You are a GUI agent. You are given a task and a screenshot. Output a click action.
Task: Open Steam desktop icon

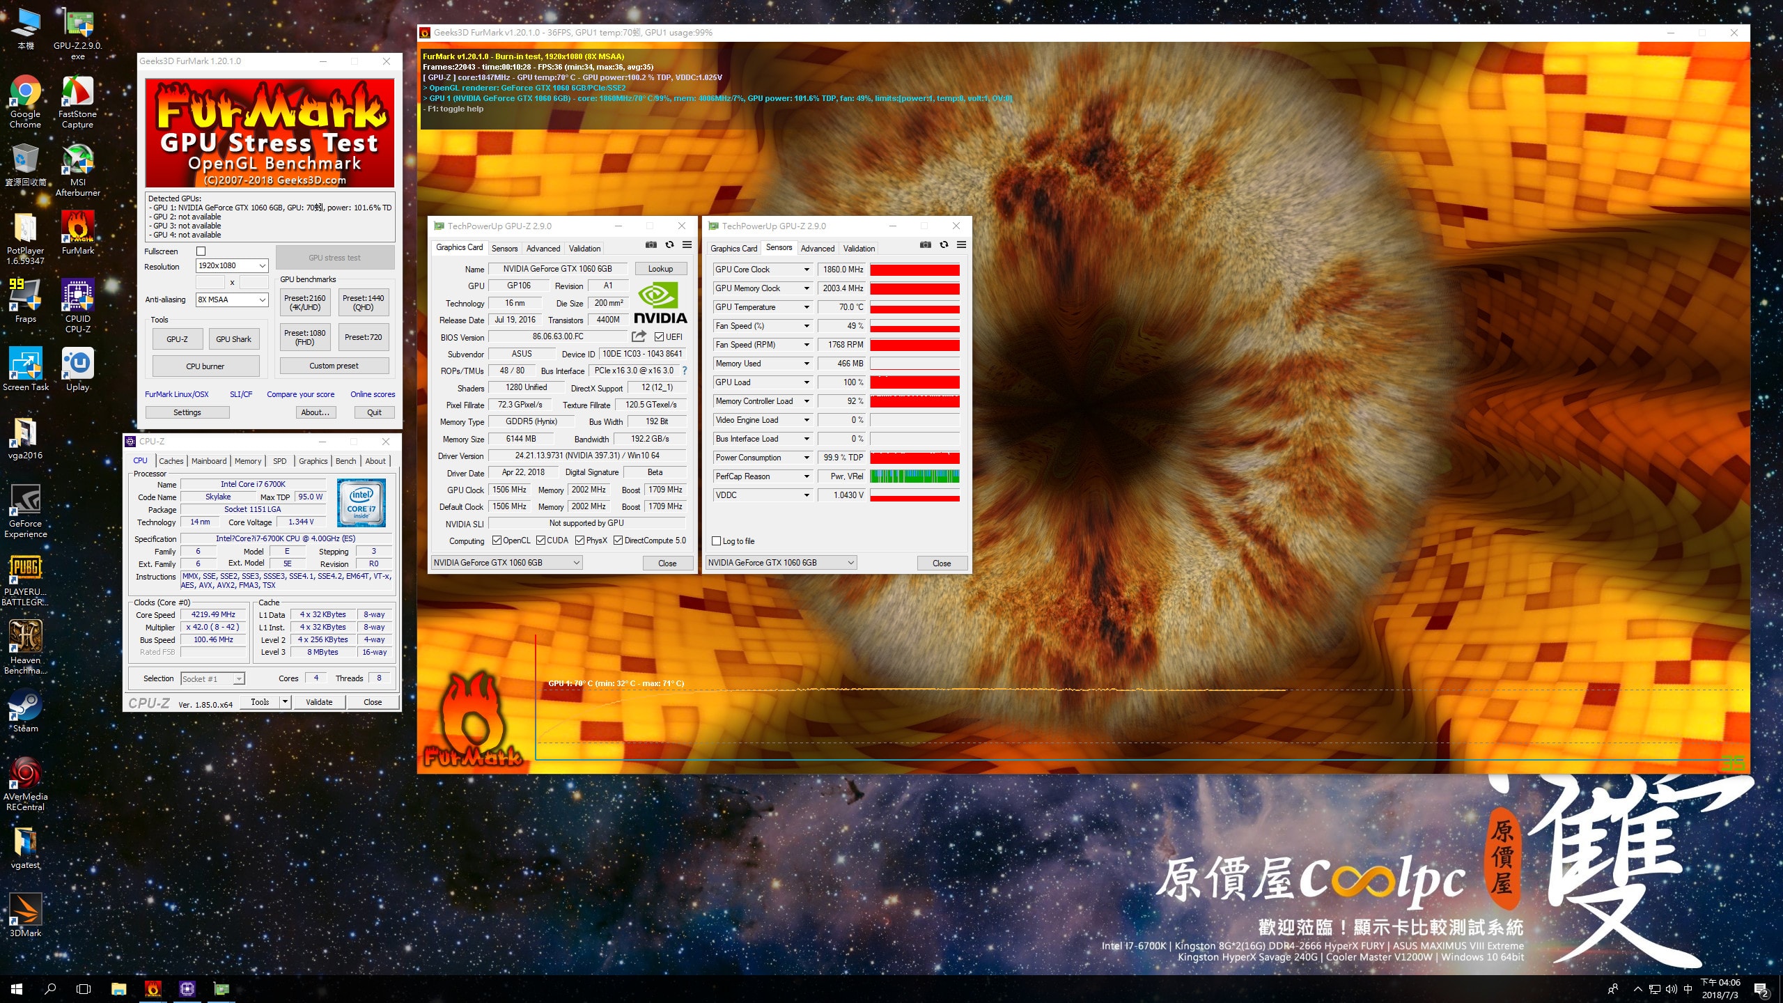pos(25,711)
